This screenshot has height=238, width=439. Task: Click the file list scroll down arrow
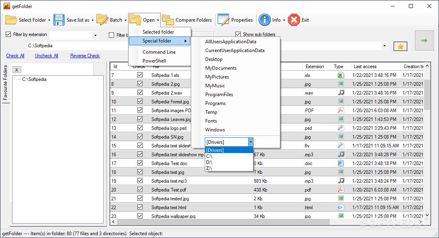coord(427,215)
